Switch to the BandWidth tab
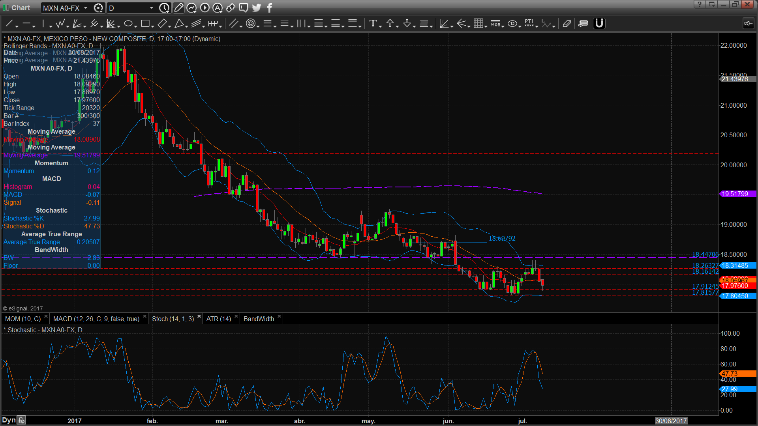This screenshot has height=426, width=758. click(259, 319)
